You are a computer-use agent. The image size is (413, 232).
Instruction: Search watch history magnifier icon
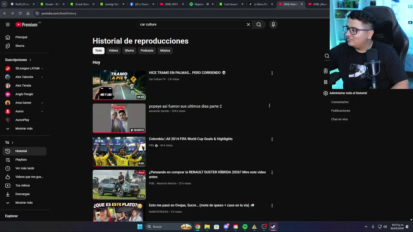(x=327, y=56)
